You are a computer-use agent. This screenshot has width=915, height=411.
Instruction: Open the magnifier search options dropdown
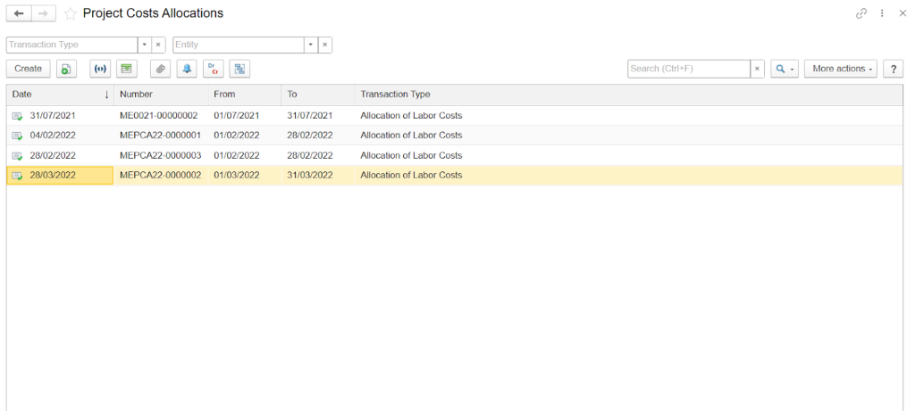pyautogui.click(x=785, y=69)
